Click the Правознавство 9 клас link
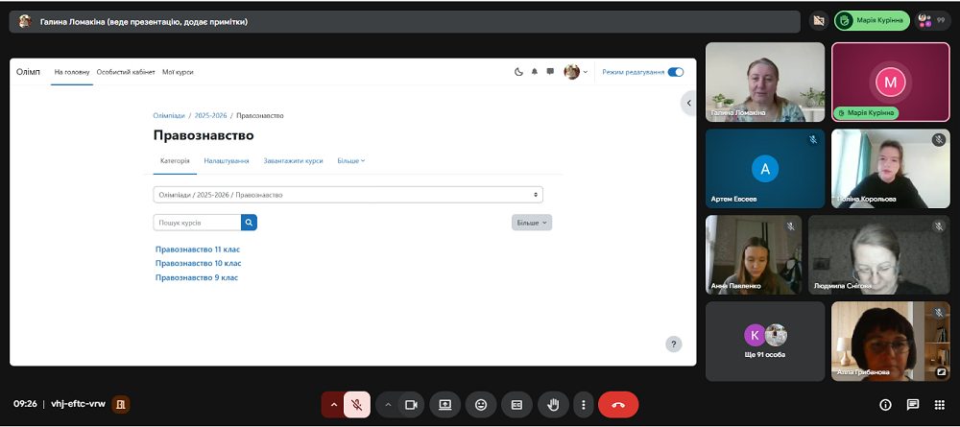Viewport: 960px width, 427px height. pos(197,277)
